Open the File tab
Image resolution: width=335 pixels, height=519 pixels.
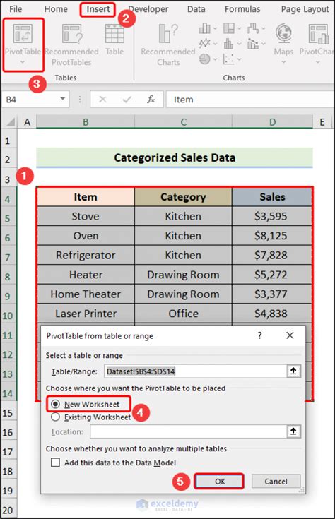tap(16, 9)
